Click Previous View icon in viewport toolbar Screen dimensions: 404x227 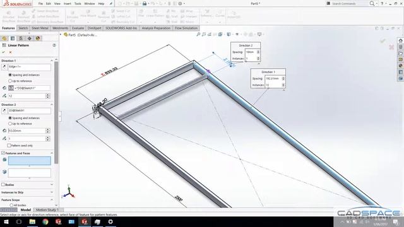210,34
